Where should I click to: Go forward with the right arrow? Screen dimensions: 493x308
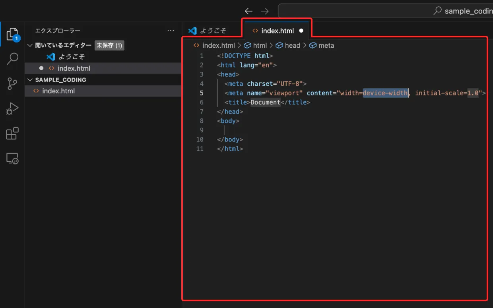click(x=264, y=11)
